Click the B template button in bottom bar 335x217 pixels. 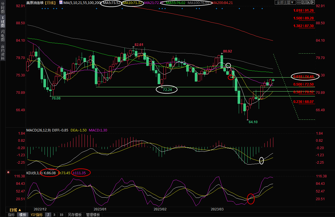(x=54, y=215)
